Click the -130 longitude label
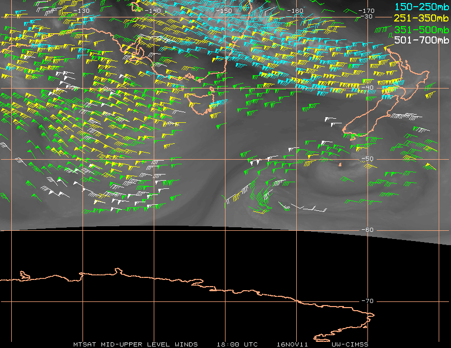The image size is (451, 348). (x=81, y=11)
